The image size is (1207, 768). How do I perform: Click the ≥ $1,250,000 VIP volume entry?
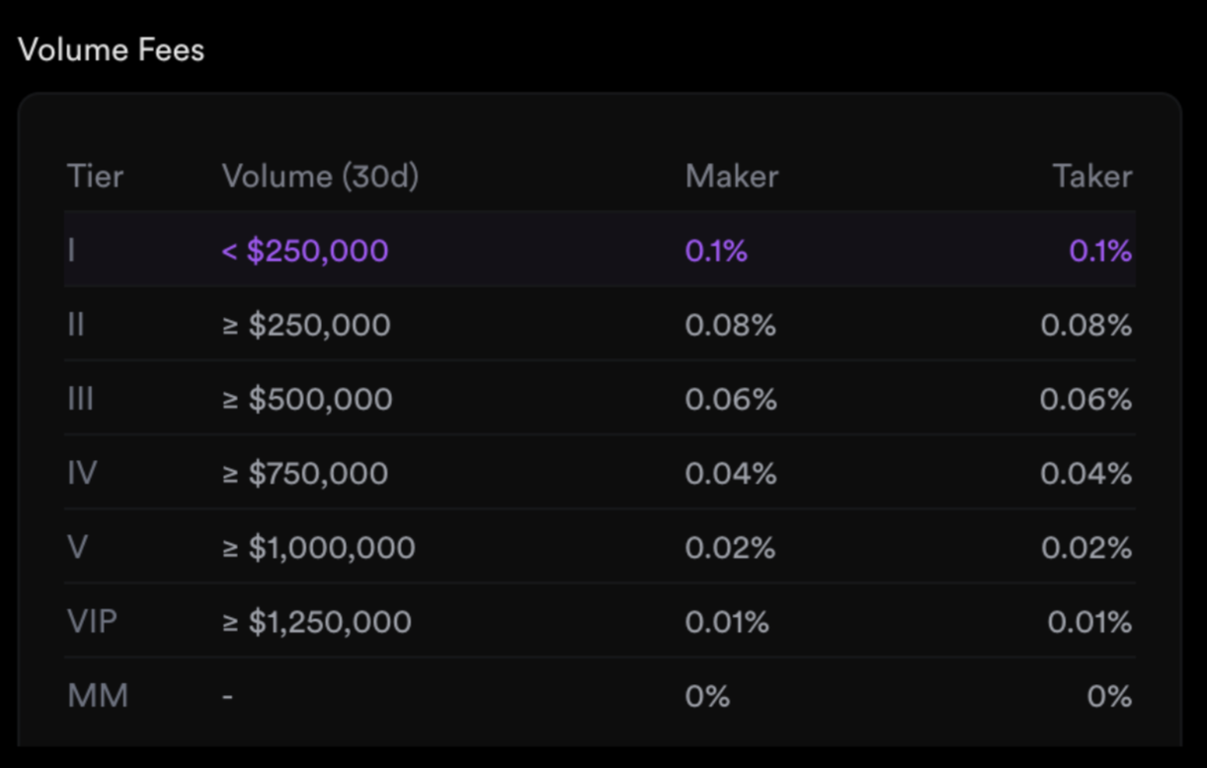(x=317, y=622)
